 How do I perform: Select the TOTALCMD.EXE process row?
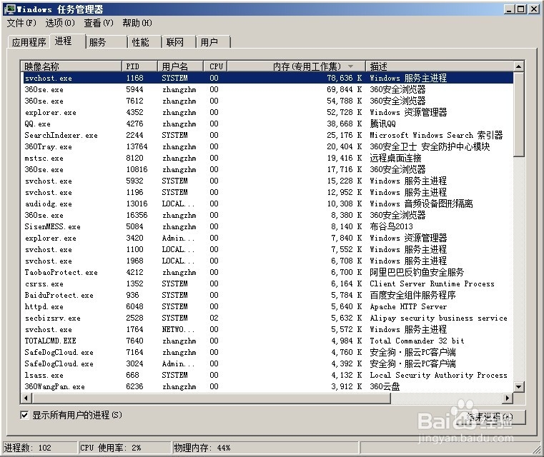268,341
